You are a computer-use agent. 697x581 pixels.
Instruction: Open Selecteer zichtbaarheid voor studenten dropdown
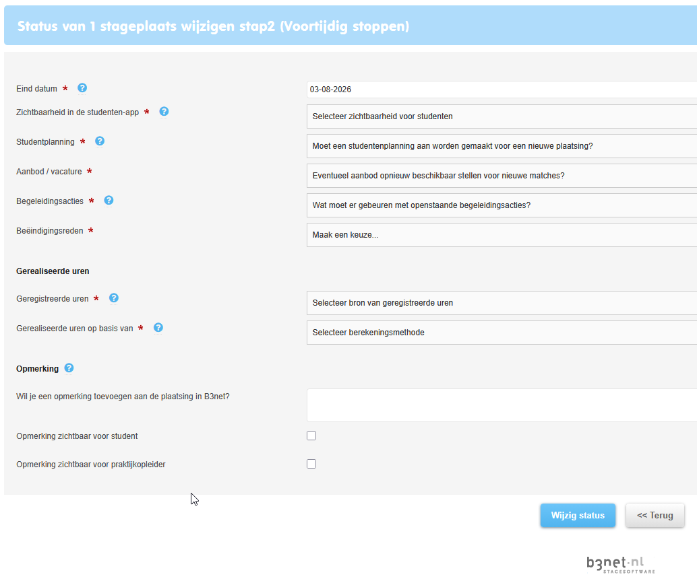[502, 116]
